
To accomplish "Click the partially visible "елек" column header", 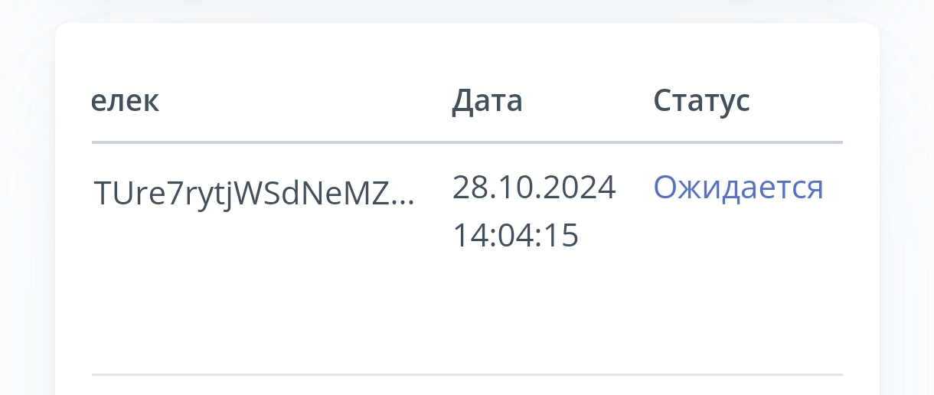I will point(125,100).
